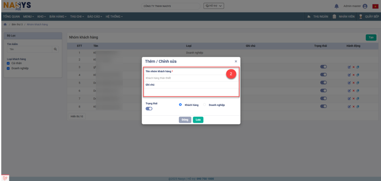This screenshot has width=381, height=181.
Task: Open the Hỗ trợ dropdown
Action: tap(214, 6)
